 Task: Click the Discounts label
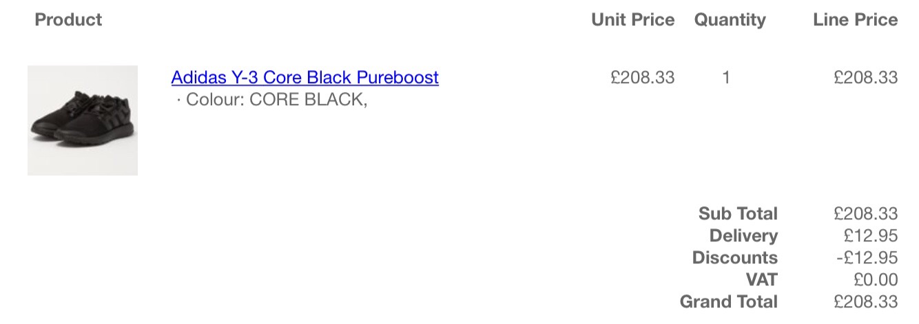click(x=735, y=258)
